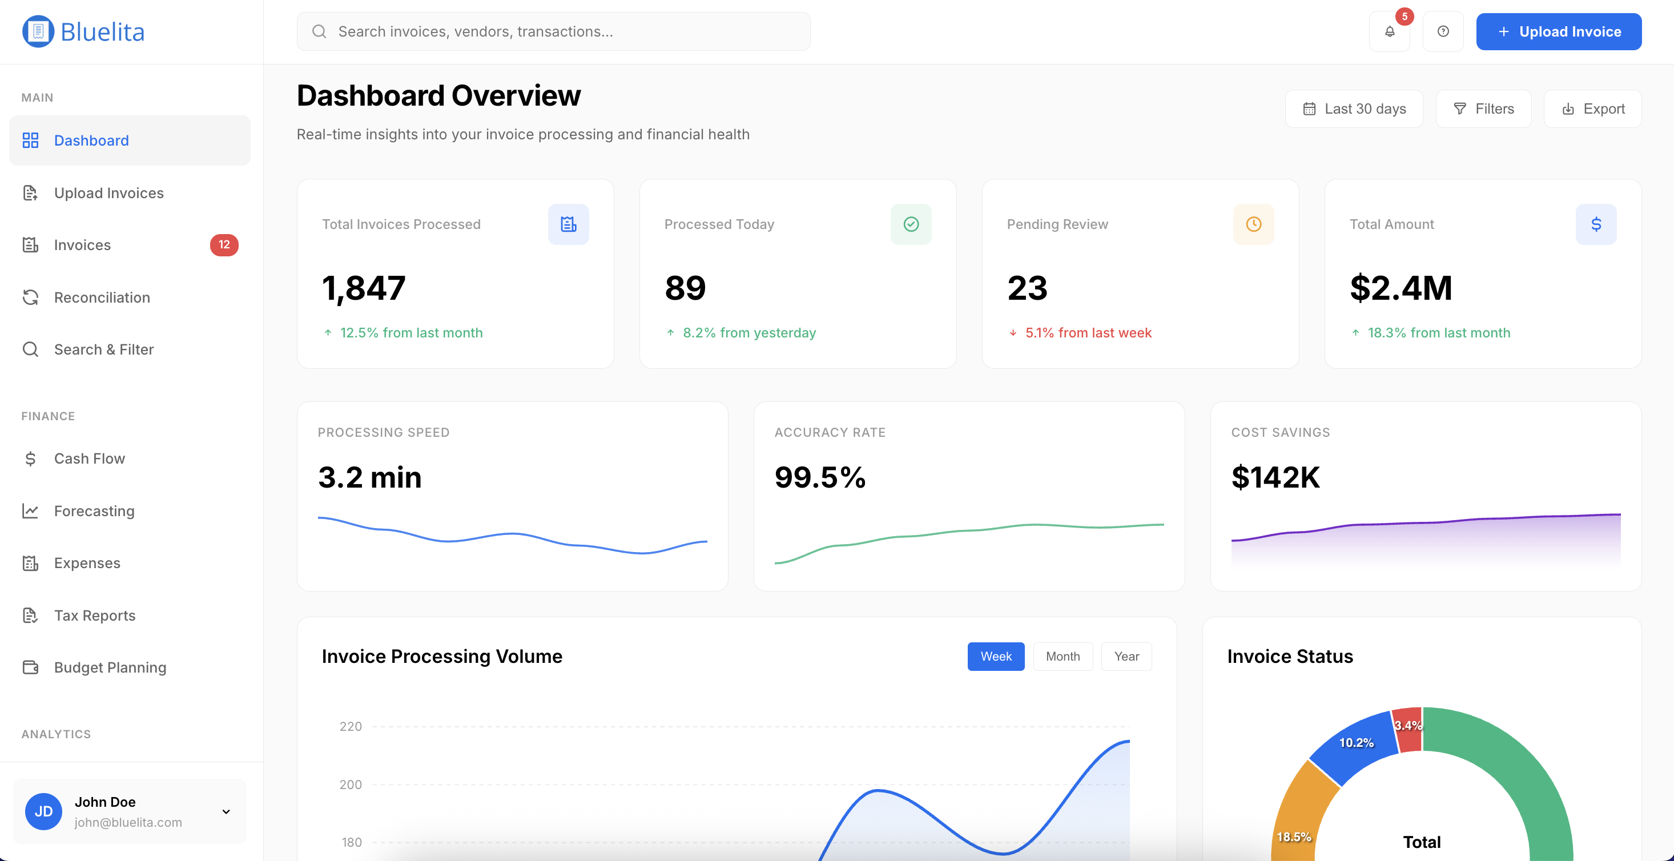Click the Pending Review clock icon
The height and width of the screenshot is (861, 1674).
click(x=1253, y=224)
